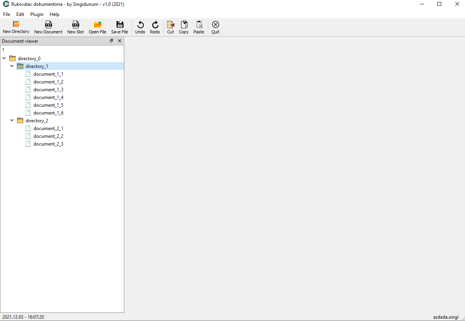The image size is (465, 321).
Task: Close the Rukovalac dokumentima window
Action: coord(457,4)
